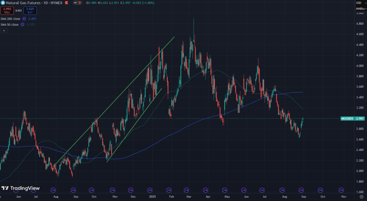Image resolution: width=367 pixels, height=201 pixels.
Task: Click the SELL 2.992 button
Action: (x=7, y=10)
